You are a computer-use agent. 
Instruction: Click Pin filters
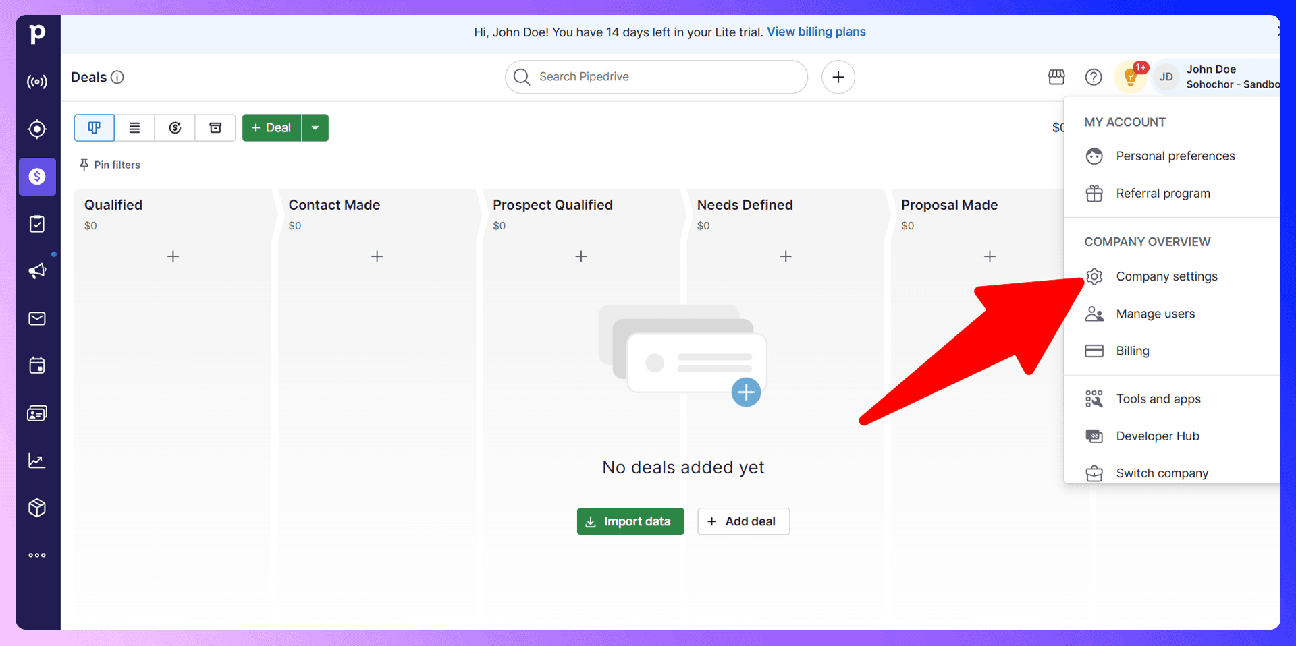click(x=110, y=165)
